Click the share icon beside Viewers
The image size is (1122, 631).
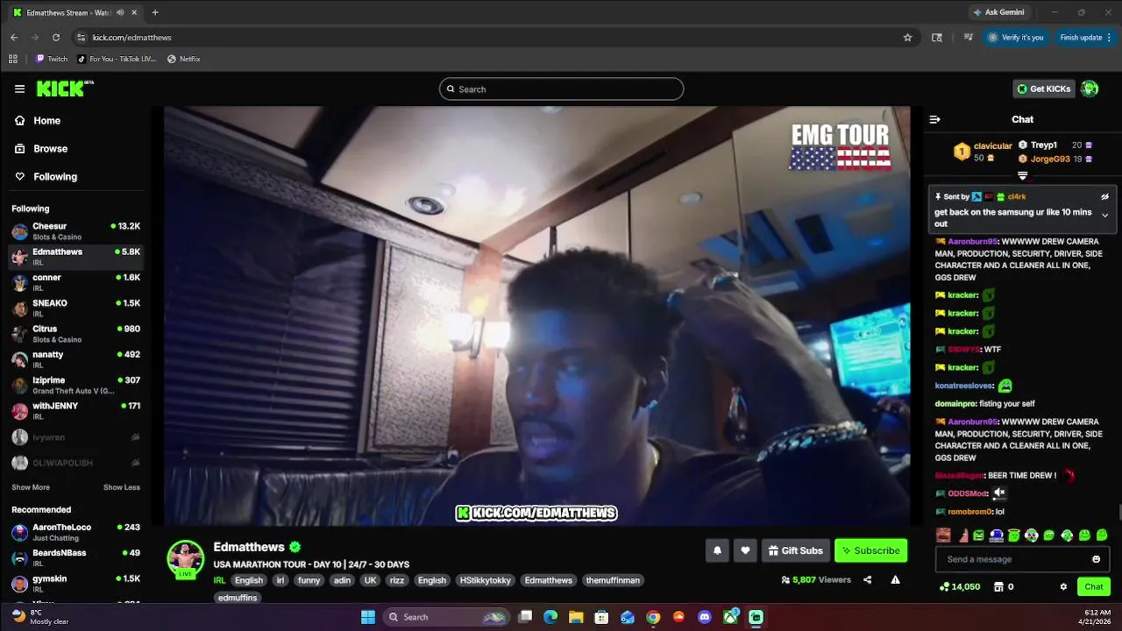(867, 579)
